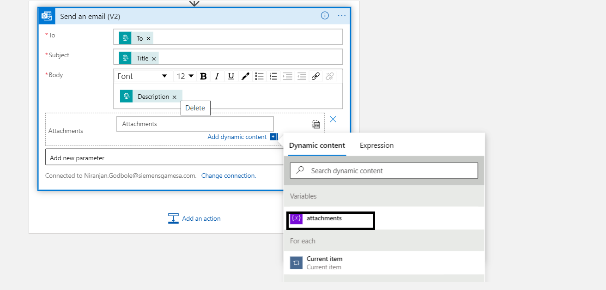This screenshot has height=290, width=606.
Task: Open the Font family dropdown
Action: coord(142,76)
